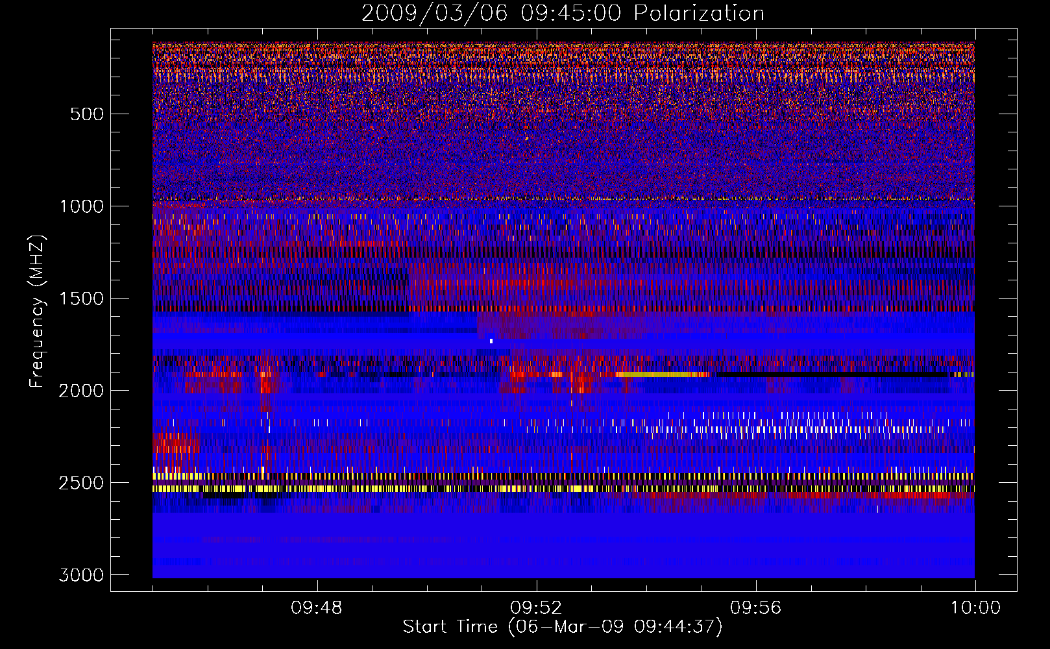1050x649 pixels.
Task: Click the 500 frequency tick label
Action: pyautogui.click(x=87, y=114)
